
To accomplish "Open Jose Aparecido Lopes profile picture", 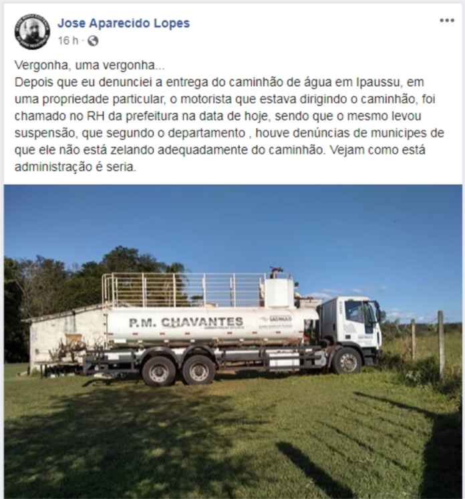I will point(32,32).
